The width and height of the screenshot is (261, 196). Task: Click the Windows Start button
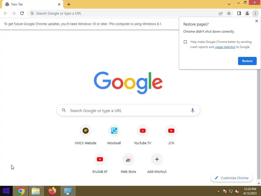(6, 191)
